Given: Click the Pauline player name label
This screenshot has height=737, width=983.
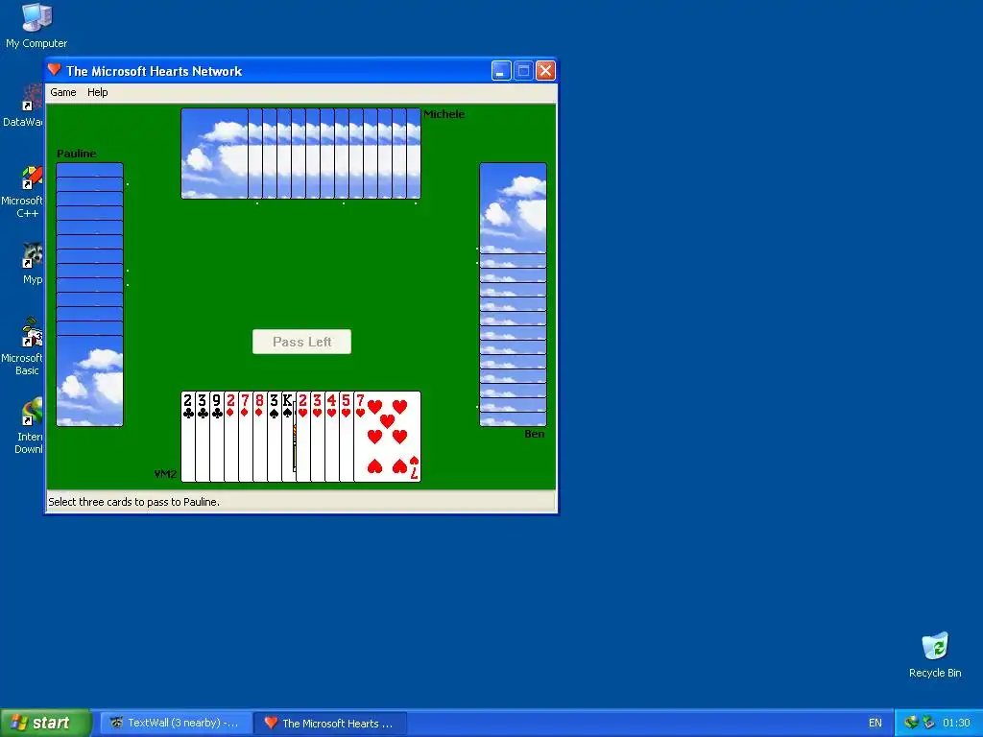Looking at the screenshot, I should coord(77,154).
